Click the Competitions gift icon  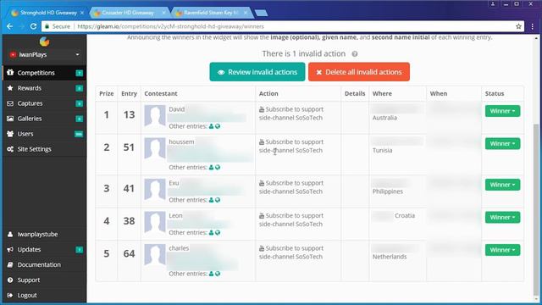(x=10, y=72)
